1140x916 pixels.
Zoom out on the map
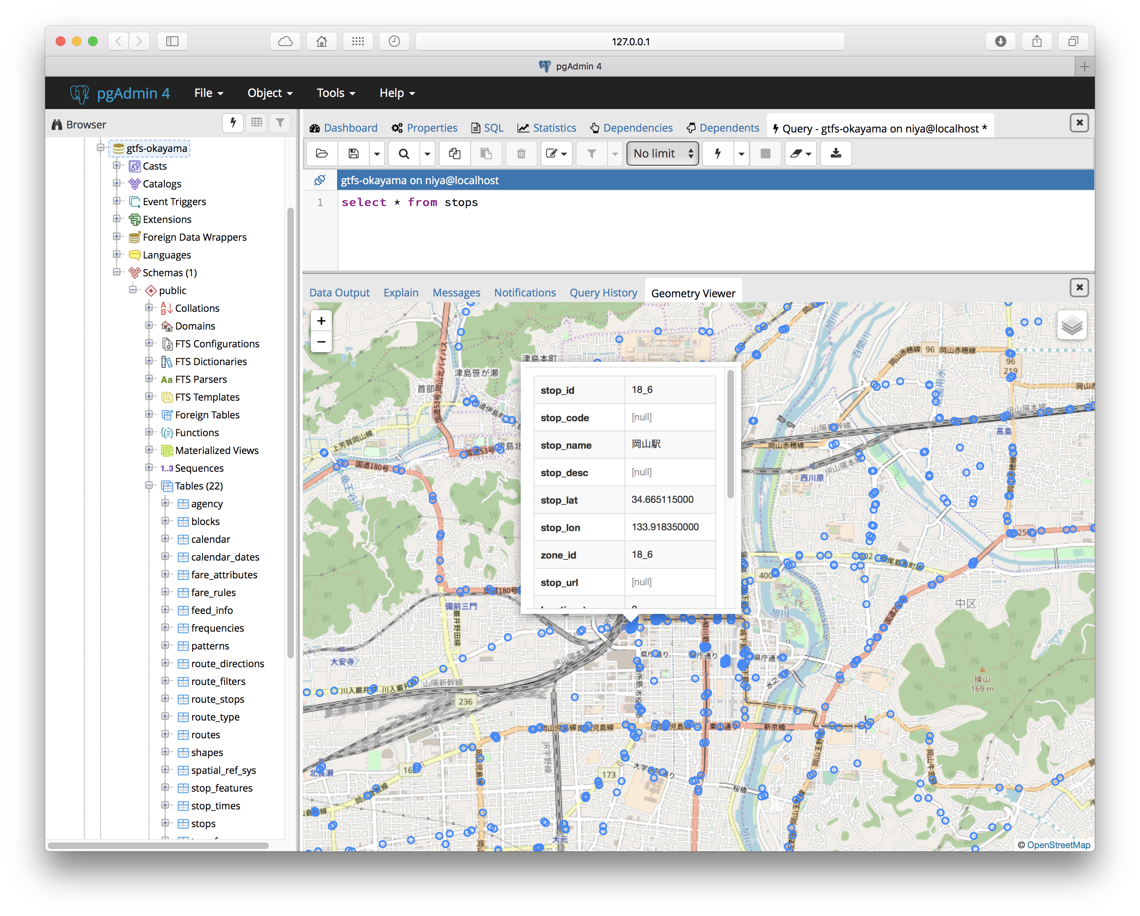point(321,342)
